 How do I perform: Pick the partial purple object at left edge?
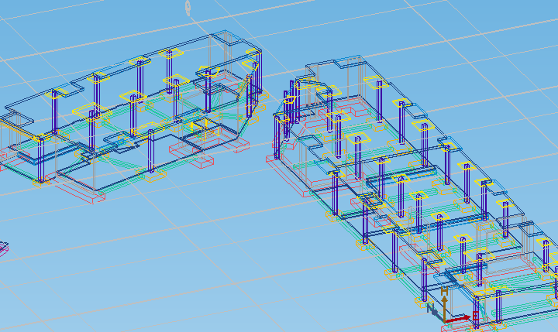click(3, 248)
